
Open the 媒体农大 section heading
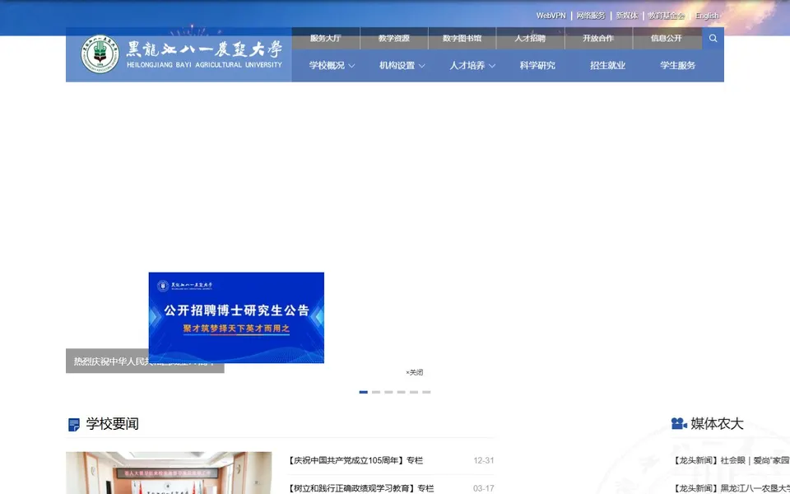(717, 424)
